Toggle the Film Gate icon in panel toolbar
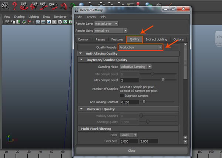The width and height of the screenshot is (222, 158). pyautogui.click(x=43, y=22)
